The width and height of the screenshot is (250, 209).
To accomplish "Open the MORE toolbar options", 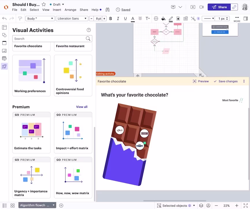I will tap(237, 19).
